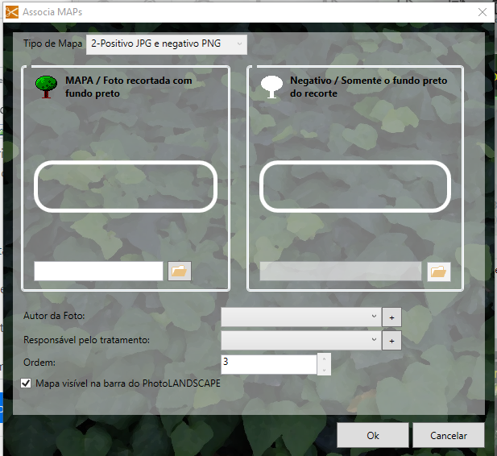The image size is (497, 456).
Task: Open the Autor da Foto dropdown
Action: coord(301,317)
